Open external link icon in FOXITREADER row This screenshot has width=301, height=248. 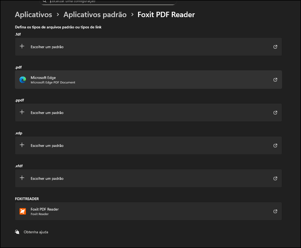(275, 211)
